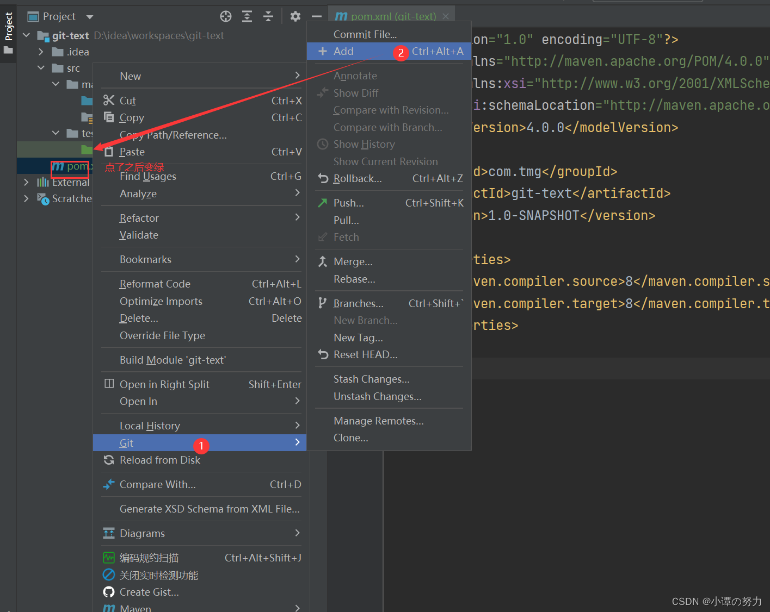Open Manage Remotes... entry
Viewport: 770px width, 612px height.
[x=389, y=421]
